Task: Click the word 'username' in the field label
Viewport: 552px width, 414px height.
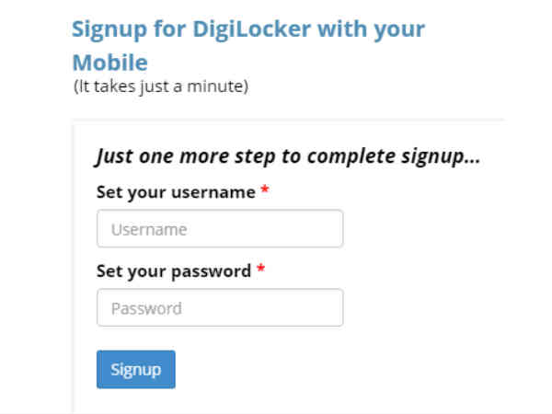Action: (217, 192)
